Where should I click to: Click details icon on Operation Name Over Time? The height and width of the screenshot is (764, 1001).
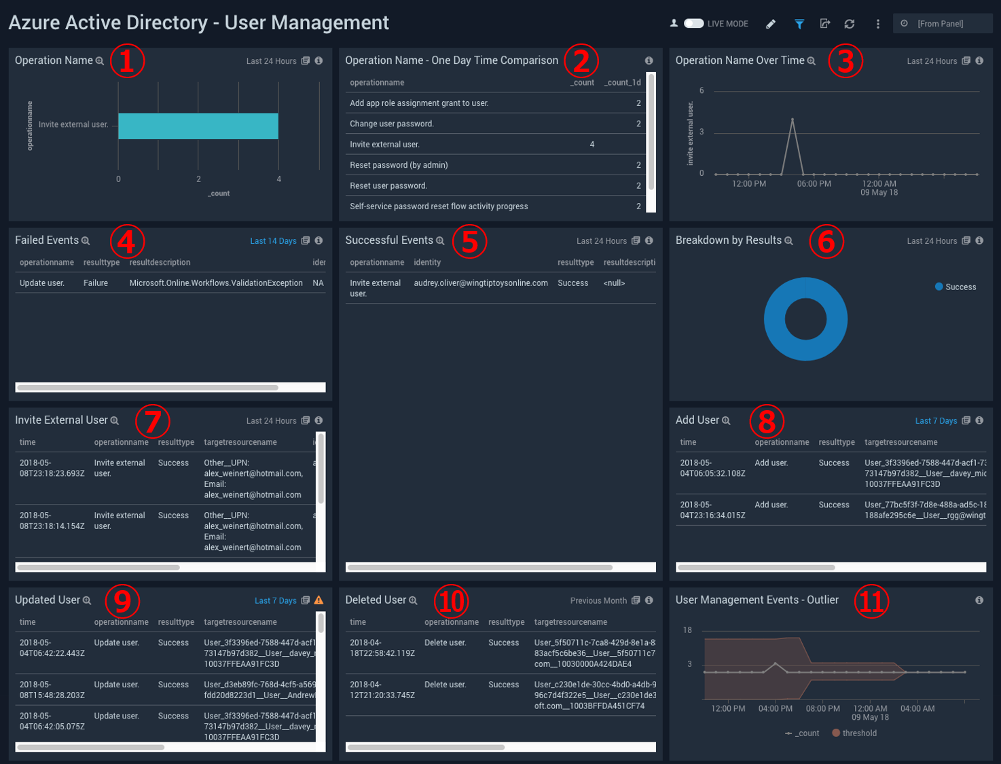(x=966, y=61)
